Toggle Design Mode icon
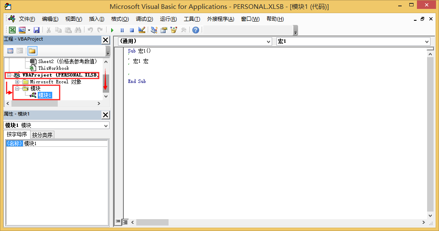This screenshot has width=439, height=231. [142, 30]
